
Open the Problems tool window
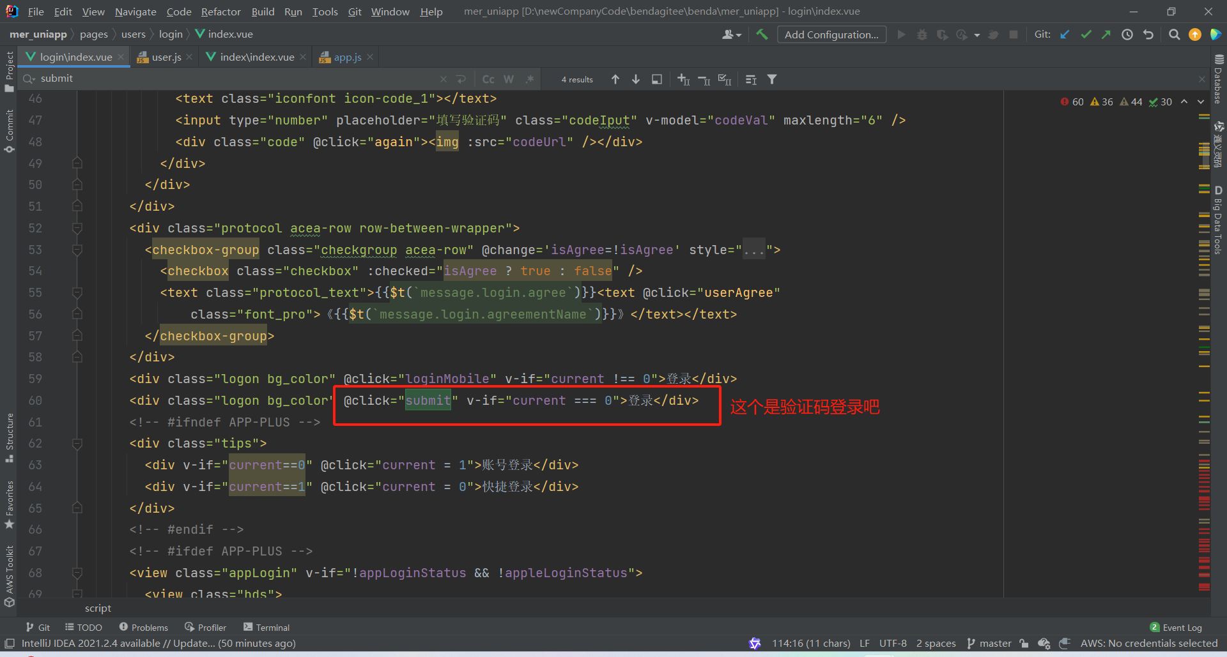[144, 628]
